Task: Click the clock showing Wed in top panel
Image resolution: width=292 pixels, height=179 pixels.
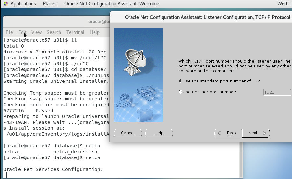Action: [284, 4]
